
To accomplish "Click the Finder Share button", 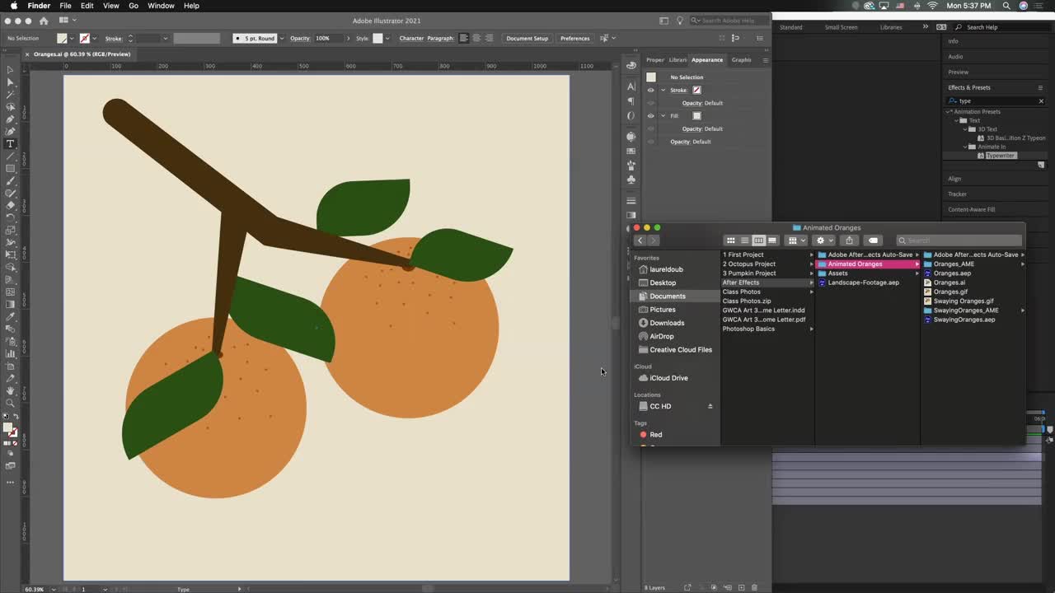I will 849,240.
